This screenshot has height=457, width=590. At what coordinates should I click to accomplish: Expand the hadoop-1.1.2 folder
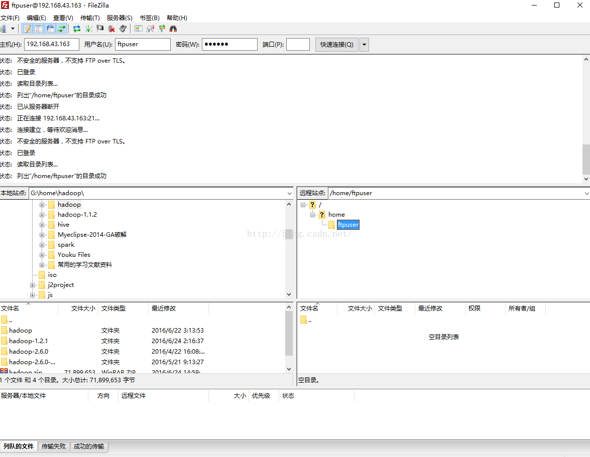tap(42, 215)
